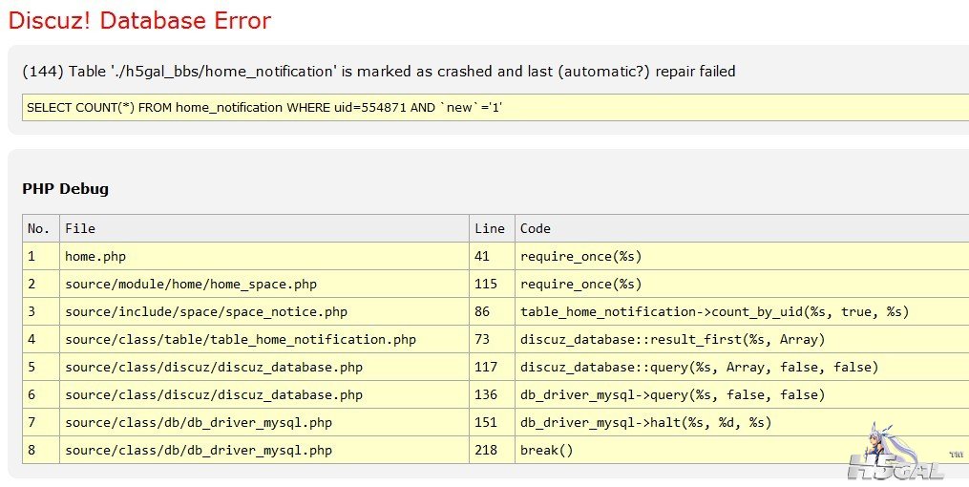Select the home_space.php file path

tap(191, 284)
